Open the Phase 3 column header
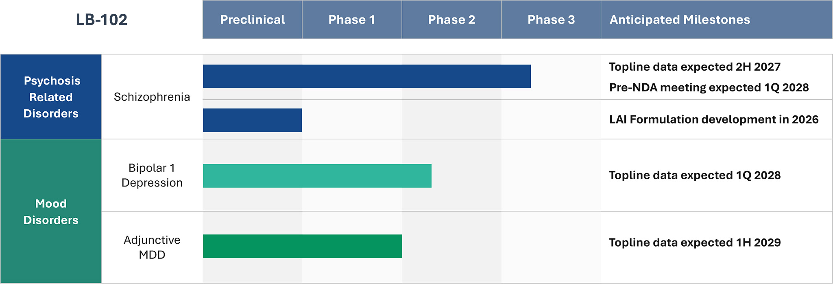833x284 pixels. (x=551, y=20)
